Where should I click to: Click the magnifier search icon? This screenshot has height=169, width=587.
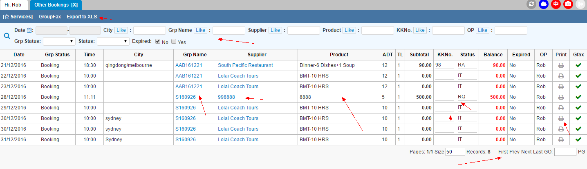7,36
